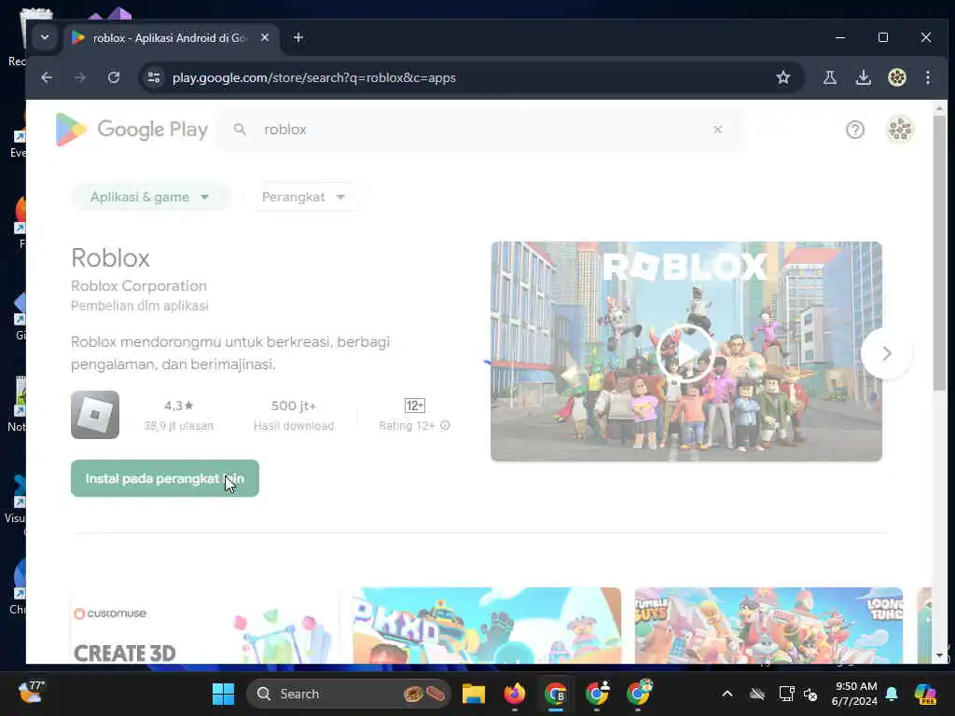This screenshot has width=955, height=716.
Task: Clear the search with the X icon
Action: coord(717,129)
